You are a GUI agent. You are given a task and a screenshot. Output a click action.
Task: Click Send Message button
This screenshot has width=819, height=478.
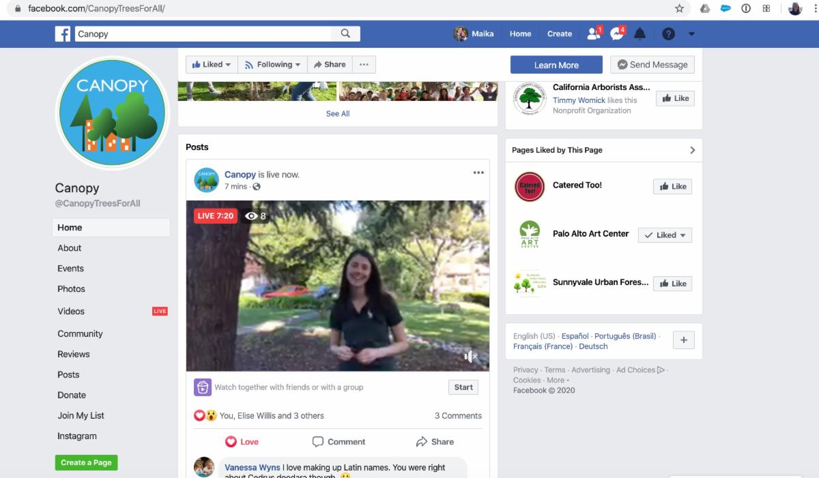click(x=652, y=65)
